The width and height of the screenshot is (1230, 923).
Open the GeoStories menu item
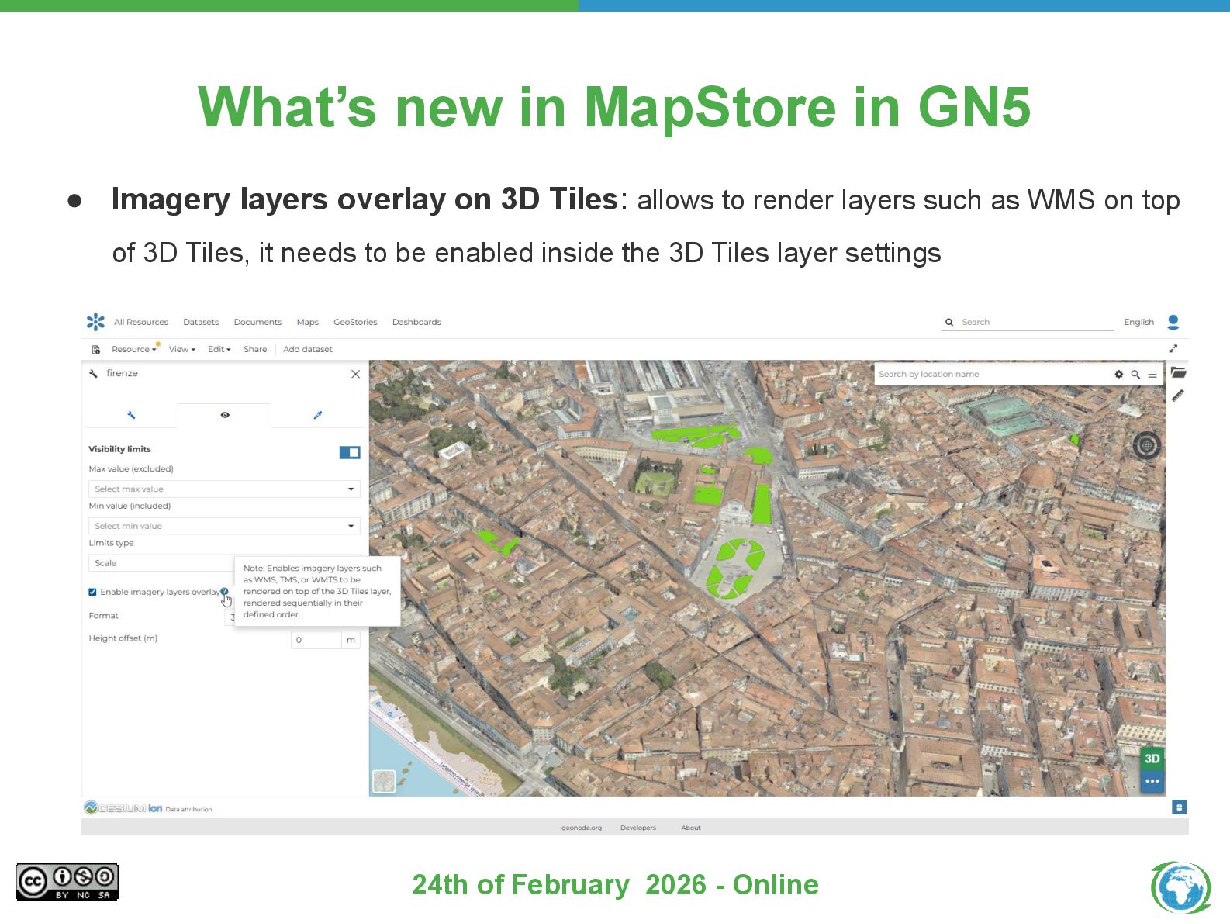click(x=355, y=322)
